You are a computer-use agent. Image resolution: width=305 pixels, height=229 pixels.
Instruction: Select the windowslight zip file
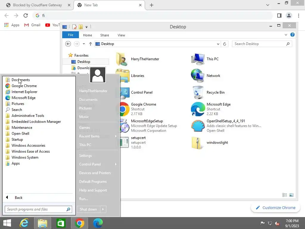[210, 143]
